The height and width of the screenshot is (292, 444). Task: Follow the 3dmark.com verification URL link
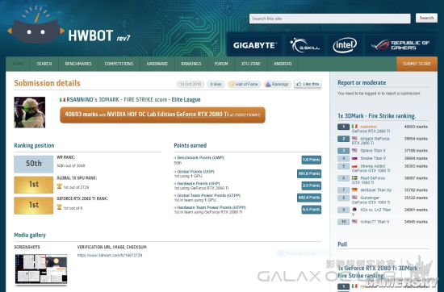pos(110,255)
